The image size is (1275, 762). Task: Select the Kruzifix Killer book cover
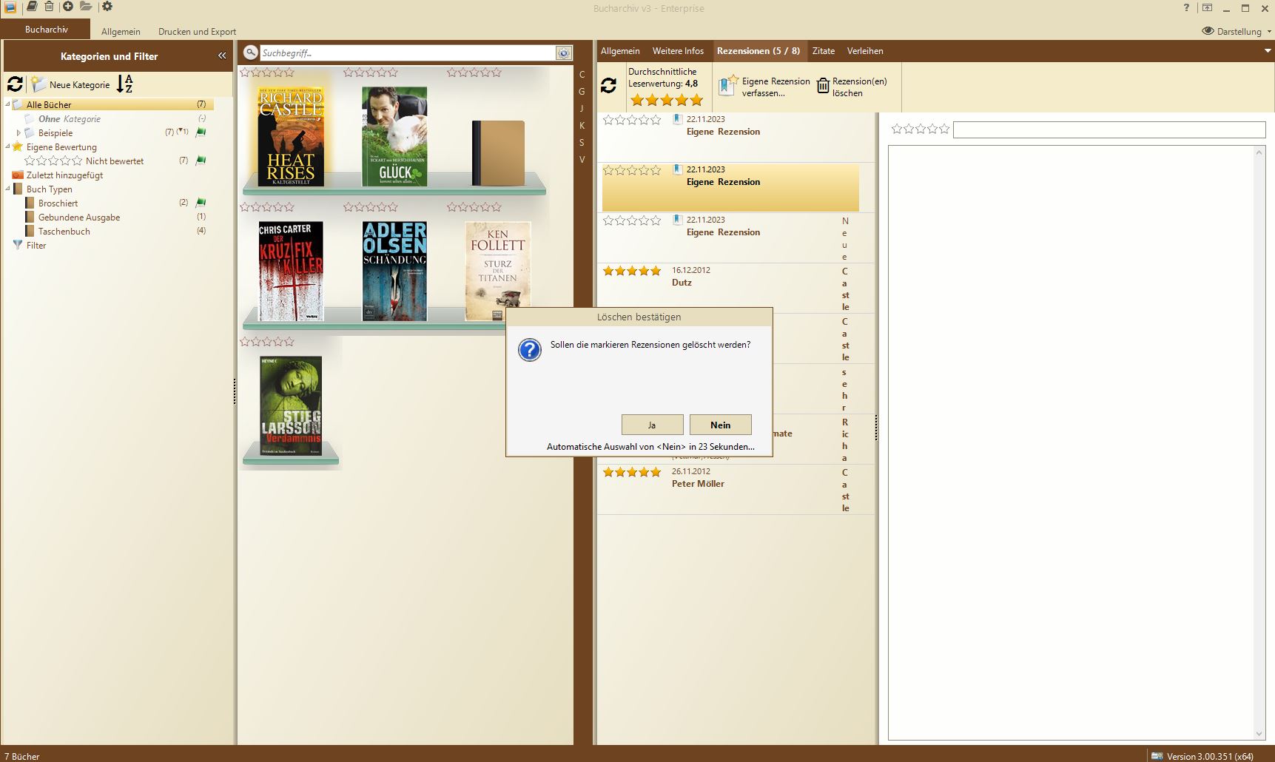click(x=291, y=271)
